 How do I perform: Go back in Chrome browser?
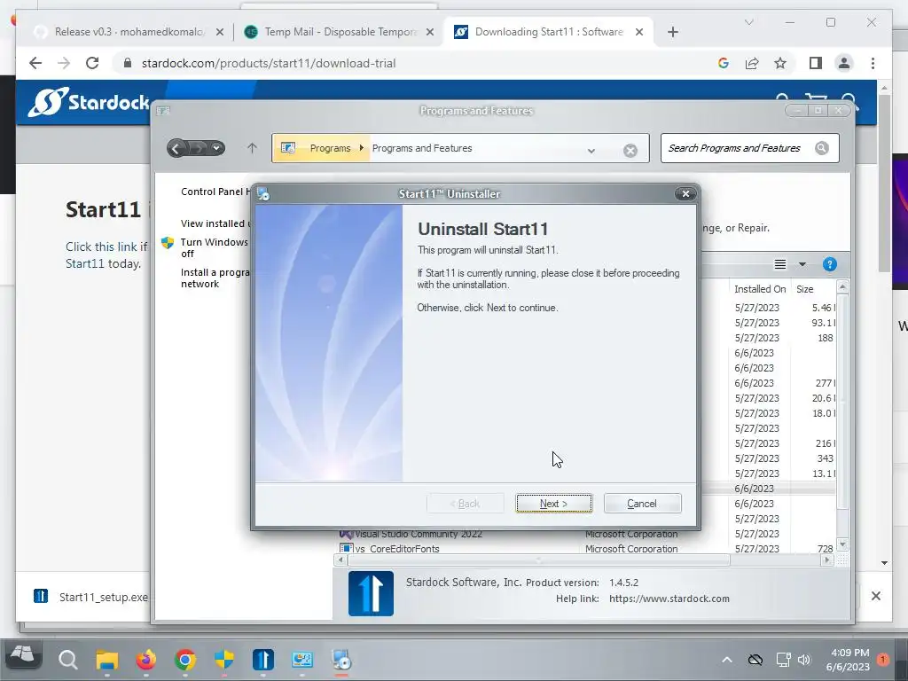tap(35, 63)
